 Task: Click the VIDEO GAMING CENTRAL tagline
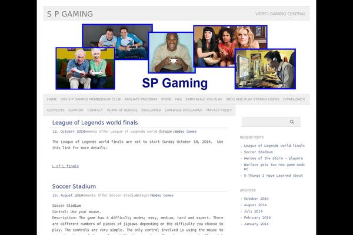coord(281,14)
